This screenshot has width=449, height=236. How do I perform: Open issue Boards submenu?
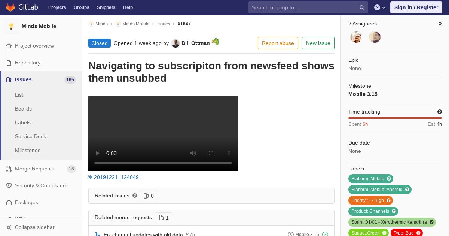(23, 109)
